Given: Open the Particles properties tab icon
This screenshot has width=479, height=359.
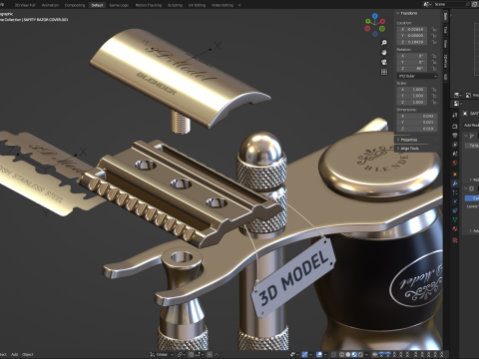Looking at the screenshot, I should click(x=455, y=192).
